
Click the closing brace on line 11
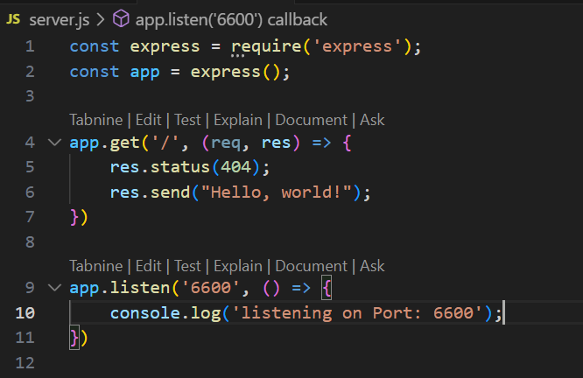tap(74, 339)
